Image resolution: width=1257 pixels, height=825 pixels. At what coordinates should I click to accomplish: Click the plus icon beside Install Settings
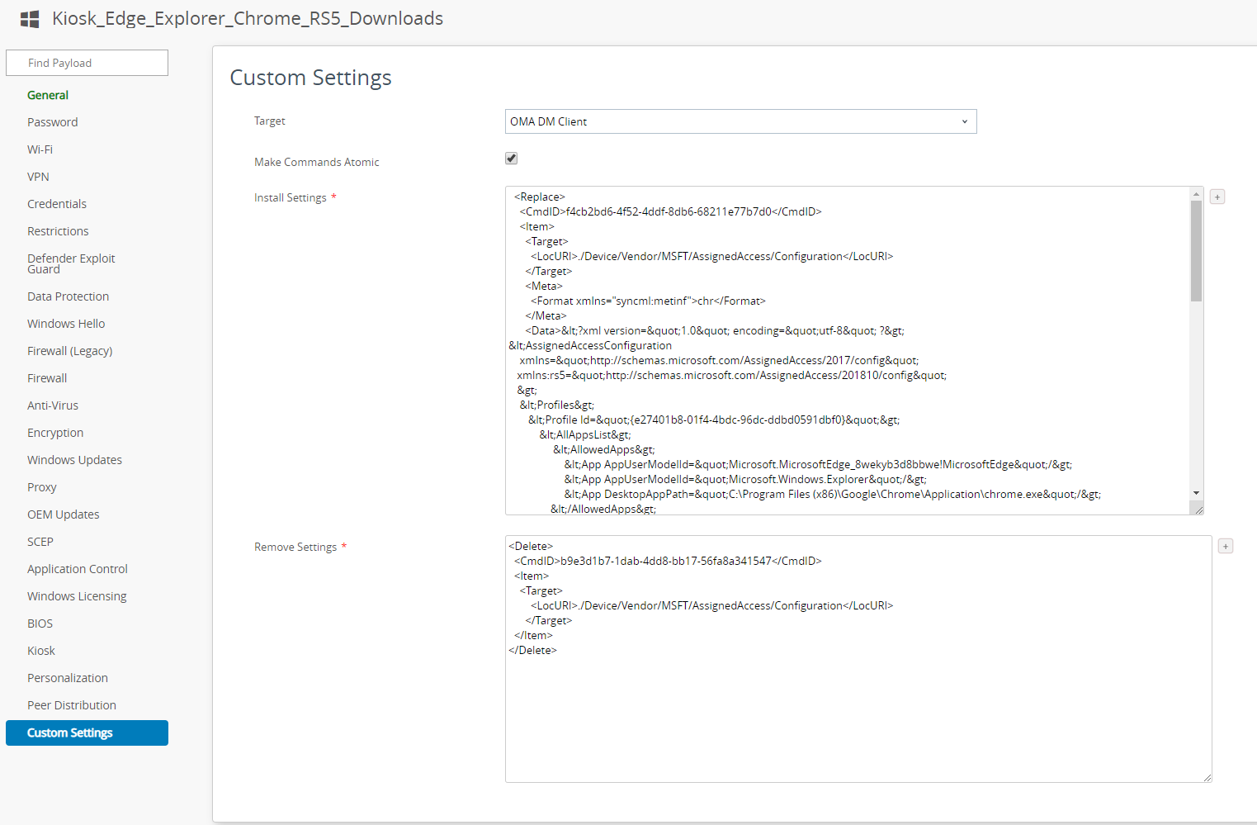(x=1217, y=197)
